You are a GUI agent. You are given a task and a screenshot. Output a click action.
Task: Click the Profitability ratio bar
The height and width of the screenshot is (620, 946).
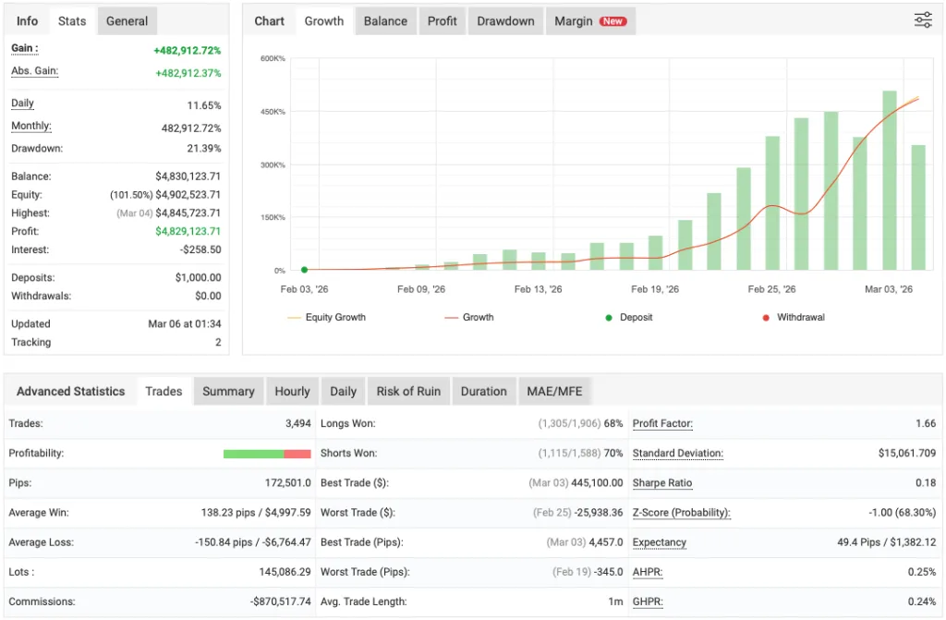[267, 453]
